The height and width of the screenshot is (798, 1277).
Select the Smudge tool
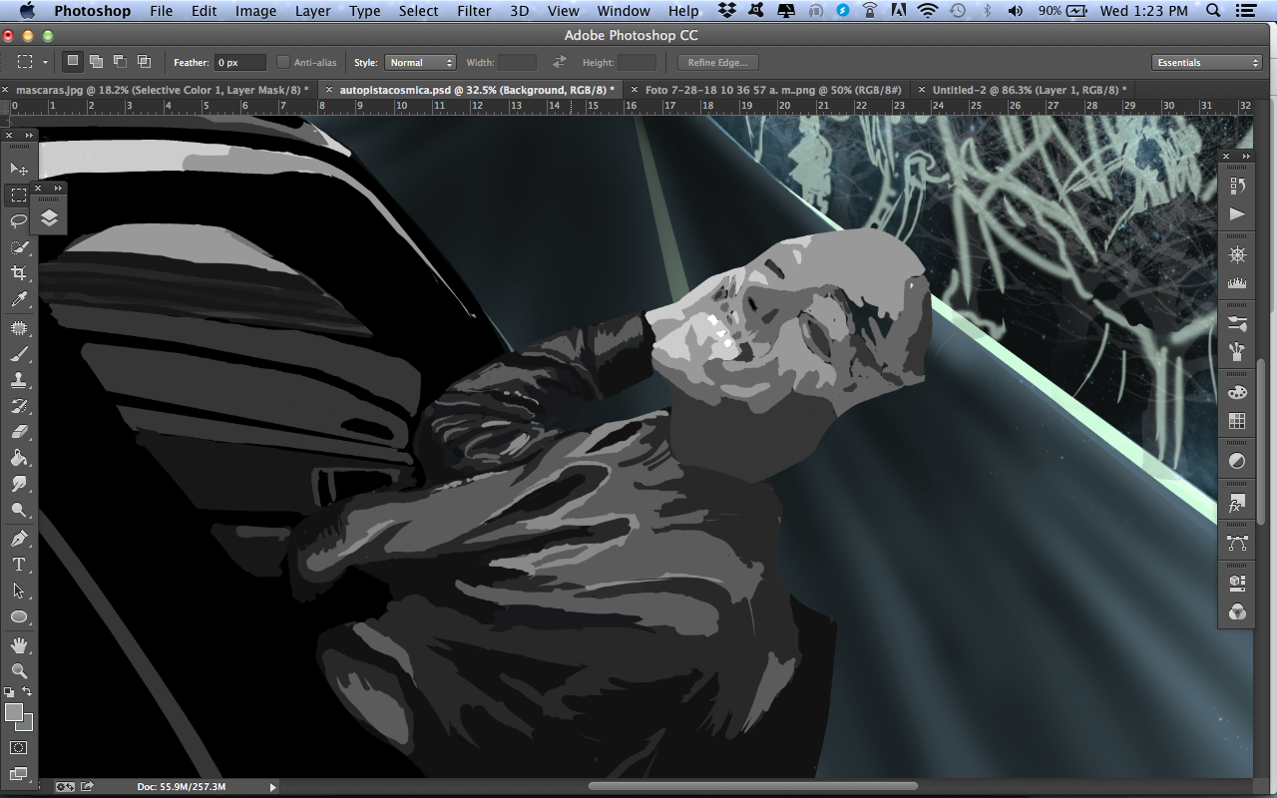[x=18, y=484]
